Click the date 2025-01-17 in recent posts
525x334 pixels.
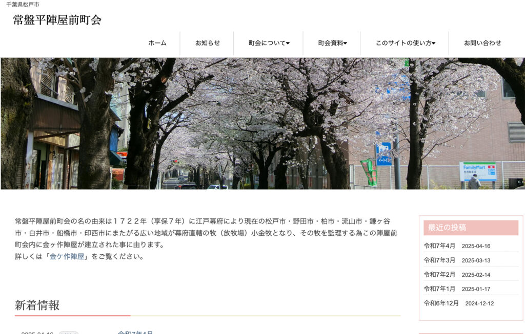coord(476,289)
